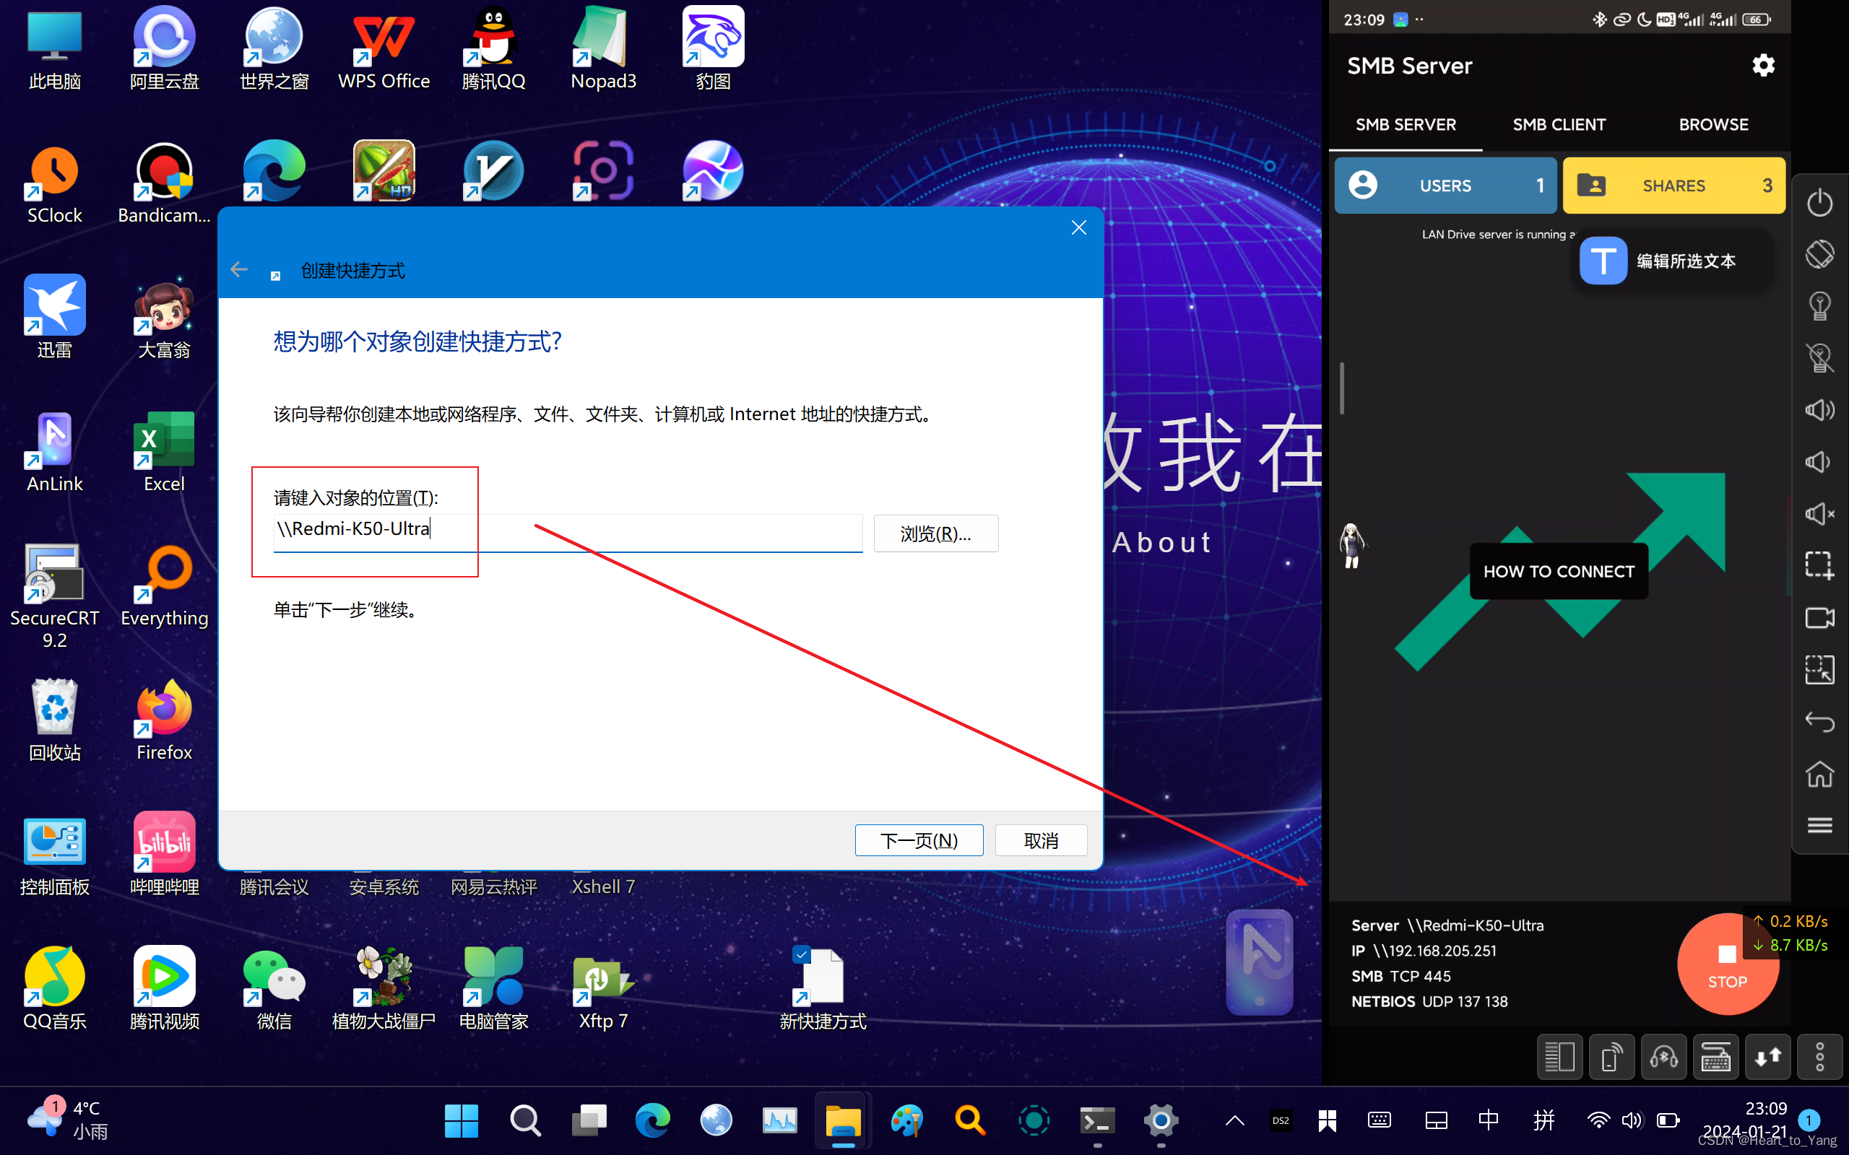The height and width of the screenshot is (1155, 1849).
Task: Open Windows Start button in taskbar
Action: tap(462, 1120)
